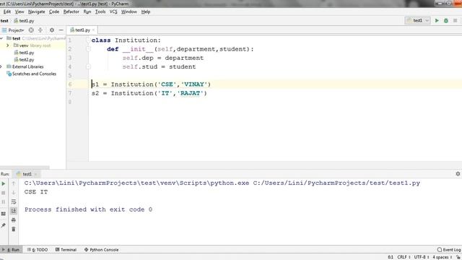Viewport: 462px width, 260px height.
Task: Open the TODO tool window
Action: (x=38, y=250)
